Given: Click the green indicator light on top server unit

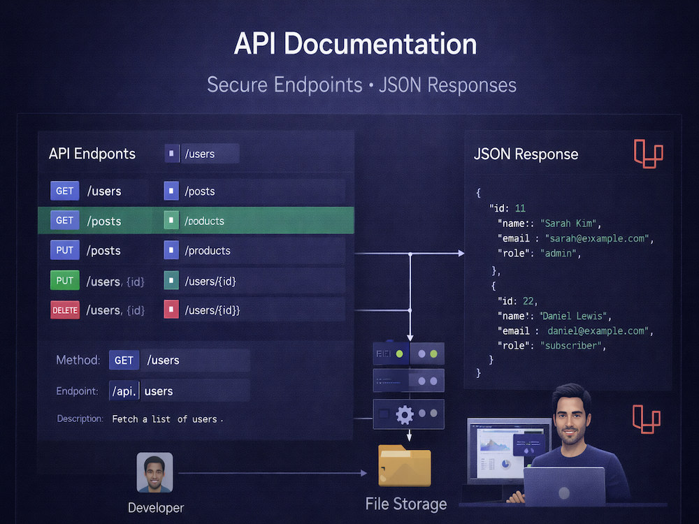Looking at the screenshot, I should coord(399,354).
